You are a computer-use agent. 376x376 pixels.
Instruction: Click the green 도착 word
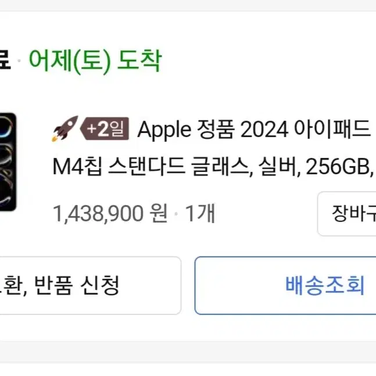[x=139, y=60]
